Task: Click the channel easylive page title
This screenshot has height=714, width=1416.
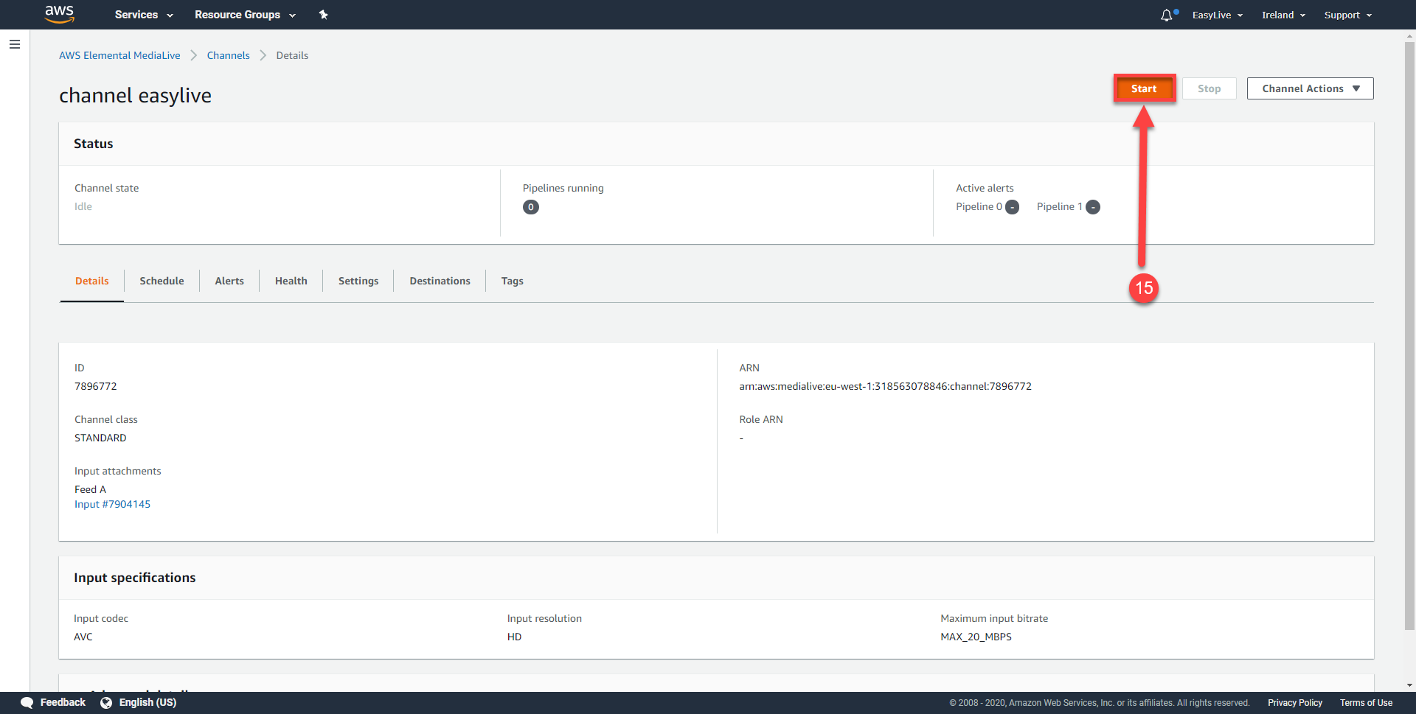Action: 135,96
